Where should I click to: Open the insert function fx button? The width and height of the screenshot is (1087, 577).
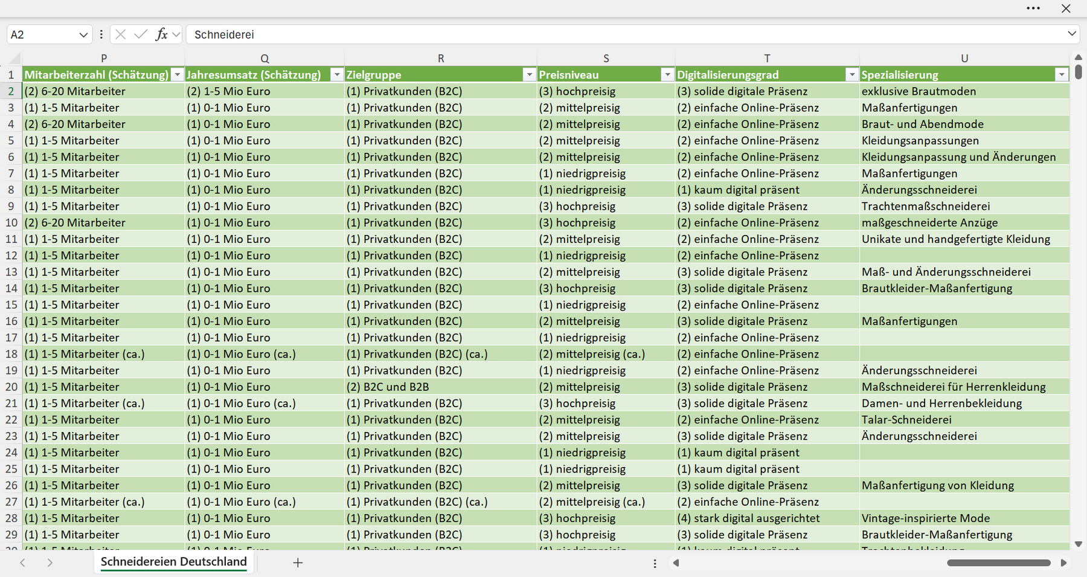(x=161, y=34)
